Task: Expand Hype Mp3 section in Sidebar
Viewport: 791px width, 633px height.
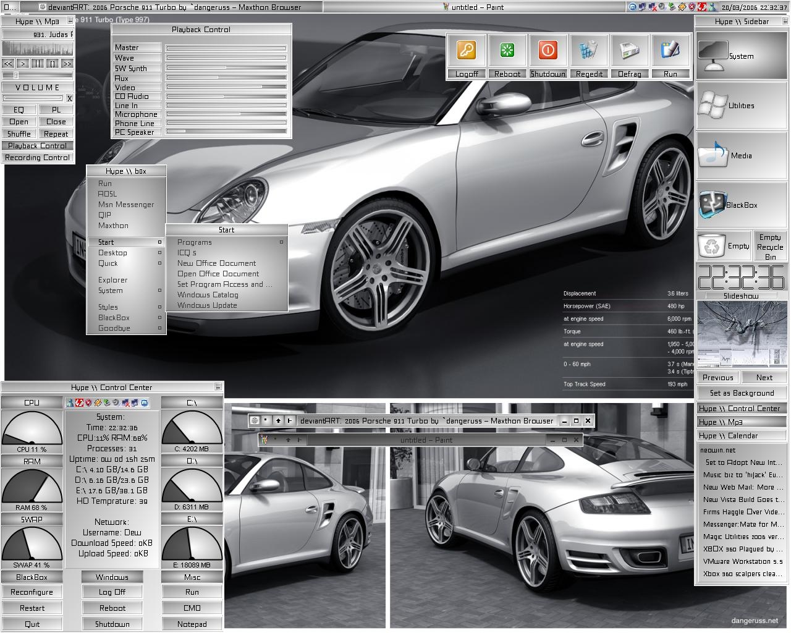Action: (742, 422)
